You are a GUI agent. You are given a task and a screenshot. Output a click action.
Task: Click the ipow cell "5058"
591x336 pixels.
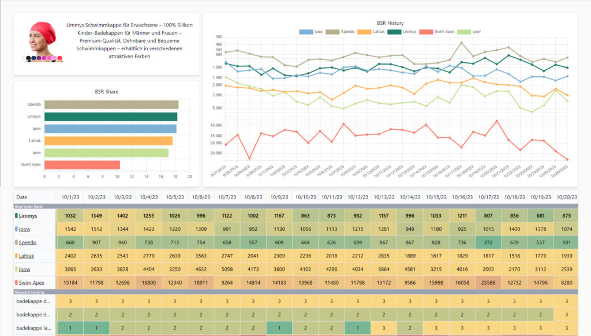click(227, 269)
